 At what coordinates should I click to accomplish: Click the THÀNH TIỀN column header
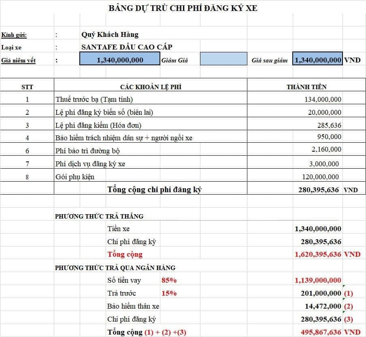coord(306,86)
